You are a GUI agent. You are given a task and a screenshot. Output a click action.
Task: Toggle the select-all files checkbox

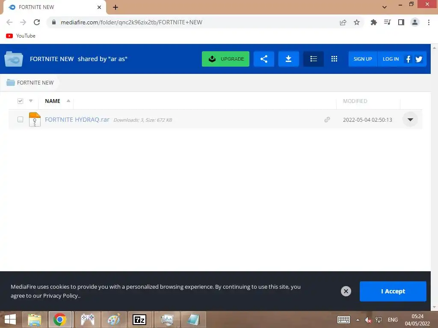[x=20, y=101]
